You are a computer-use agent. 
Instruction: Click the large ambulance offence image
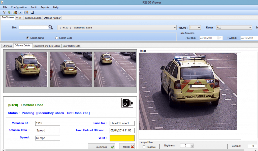pyautogui.click(x=188, y=91)
